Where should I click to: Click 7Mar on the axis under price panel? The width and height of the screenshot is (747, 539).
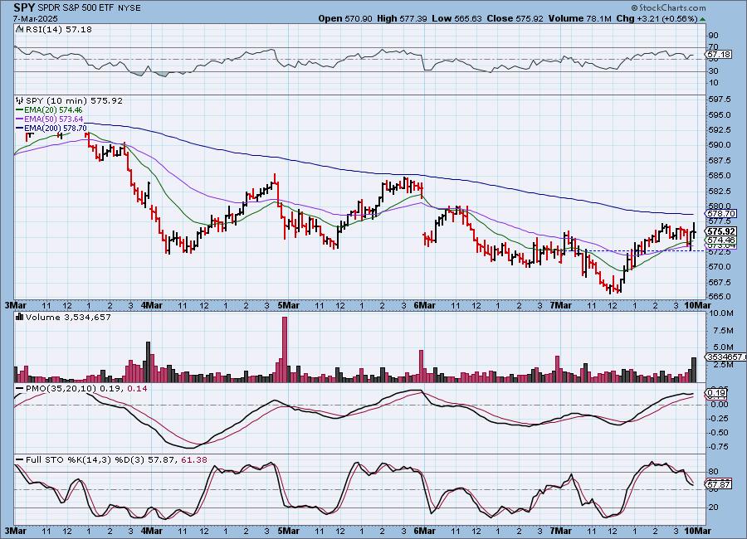(x=561, y=305)
